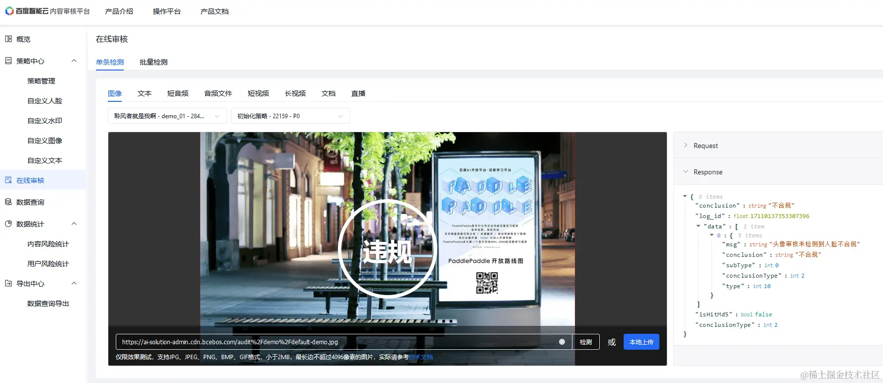Click the Request panel label
The width and height of the screenshot is (883, 383).
(x=706, y=146)
